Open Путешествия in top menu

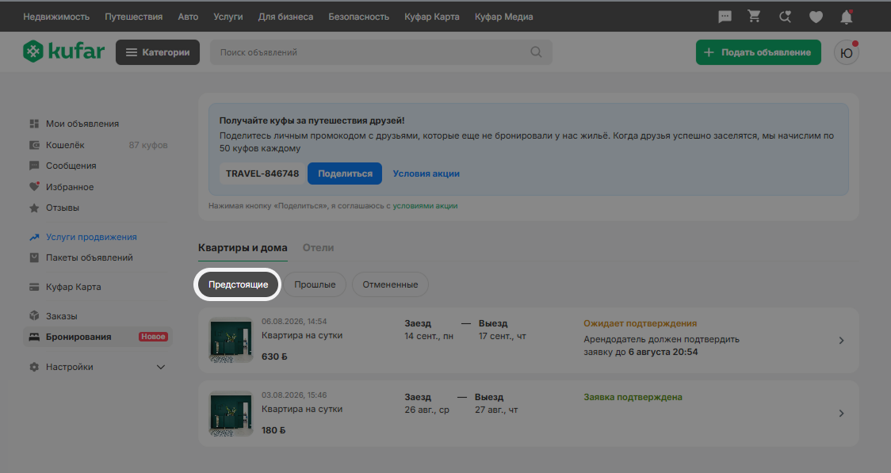tap(133, 17)
